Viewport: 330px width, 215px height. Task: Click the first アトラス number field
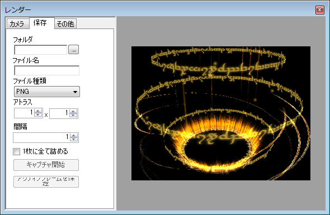24,113
